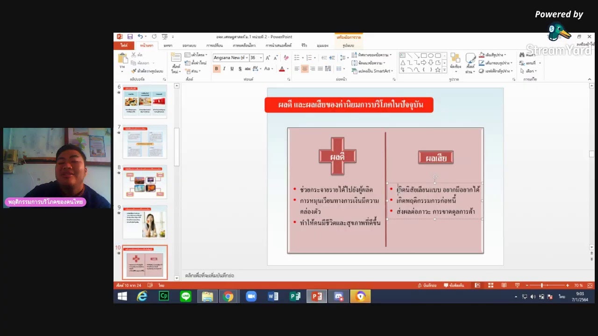Open the Quick Styles button

point(470,63)
